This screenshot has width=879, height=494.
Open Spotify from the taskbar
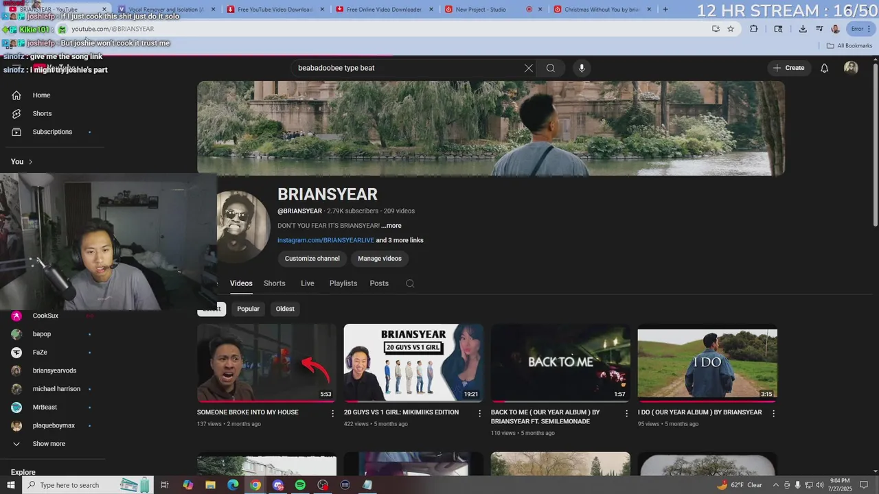point(300,485)
